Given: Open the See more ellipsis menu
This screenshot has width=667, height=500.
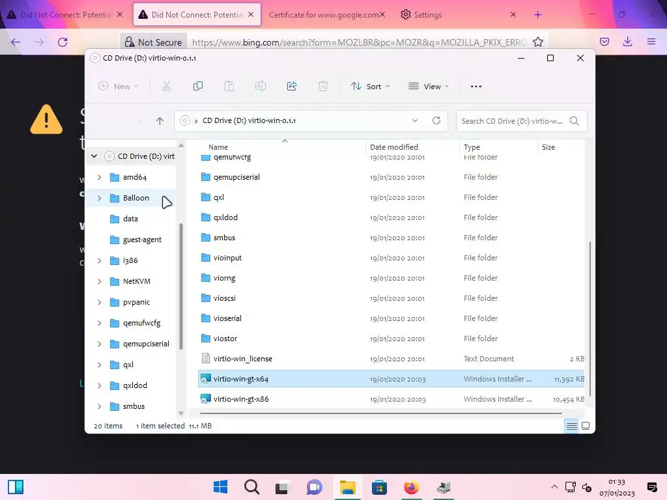Looking at the screenshot, I should point(476,87).
